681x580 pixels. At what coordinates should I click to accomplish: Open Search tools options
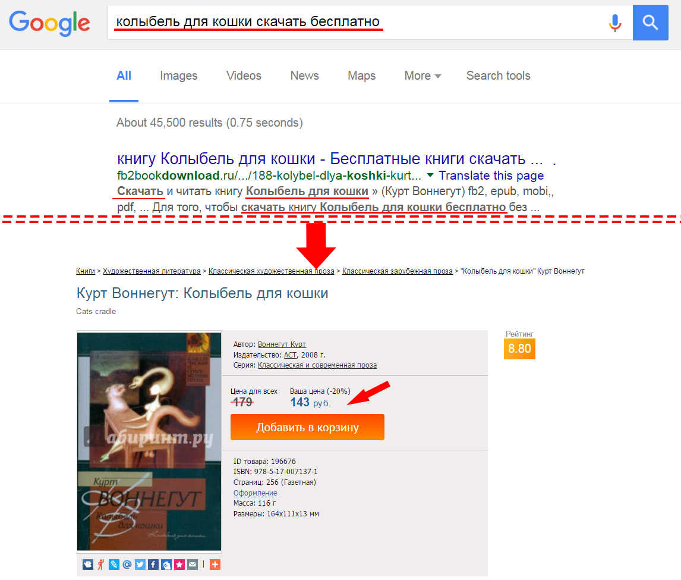(498, 76)
